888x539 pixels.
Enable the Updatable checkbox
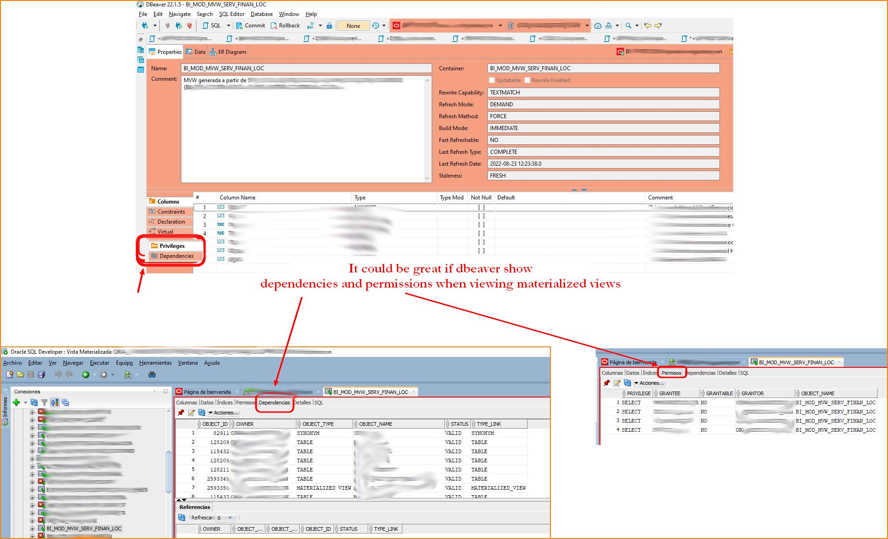tap(492, 80)
